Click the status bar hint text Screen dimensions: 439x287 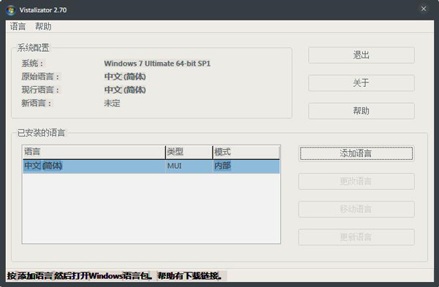point(114,276)
